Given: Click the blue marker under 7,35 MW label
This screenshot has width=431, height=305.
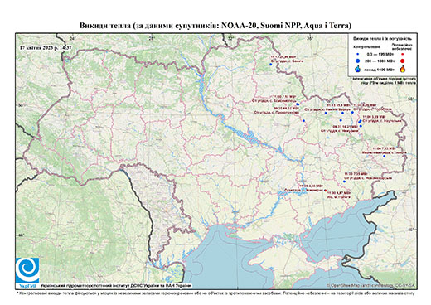Looking at the screenshot, I should pyautogui.click(x=344, y=182).
